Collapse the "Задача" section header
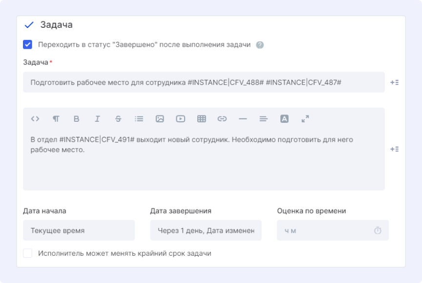The image size is (422, 283). pyautogui.click(x=29, y=25)
